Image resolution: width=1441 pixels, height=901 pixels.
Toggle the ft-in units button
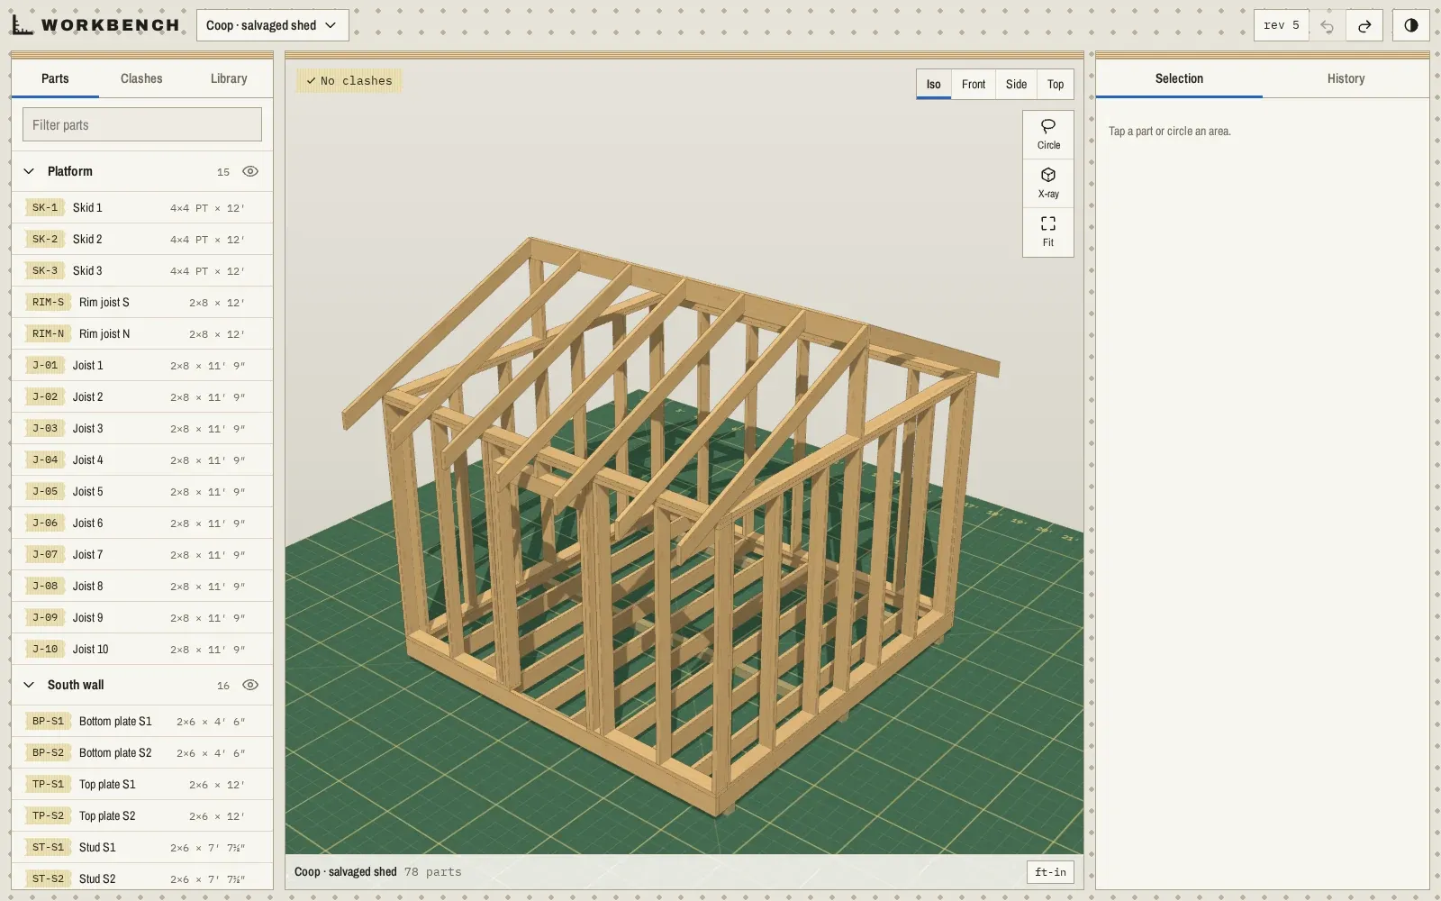click(x=1050, y=871)
